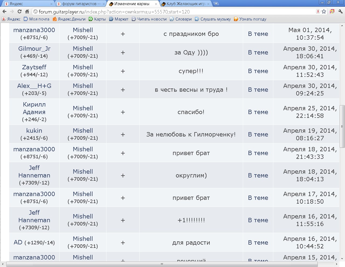Image resolution: width=345 pixels, height=267 pixels.
Task: Open manzana3000 link in 'с праздником бро' row
Action: pyautogui.click(x=34, y=30)
